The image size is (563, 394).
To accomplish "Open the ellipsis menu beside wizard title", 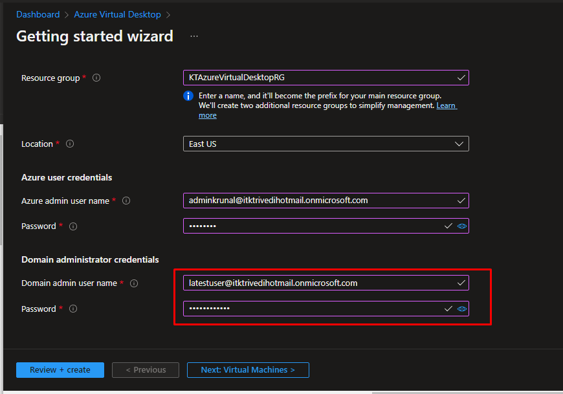I will click(194, 36).
